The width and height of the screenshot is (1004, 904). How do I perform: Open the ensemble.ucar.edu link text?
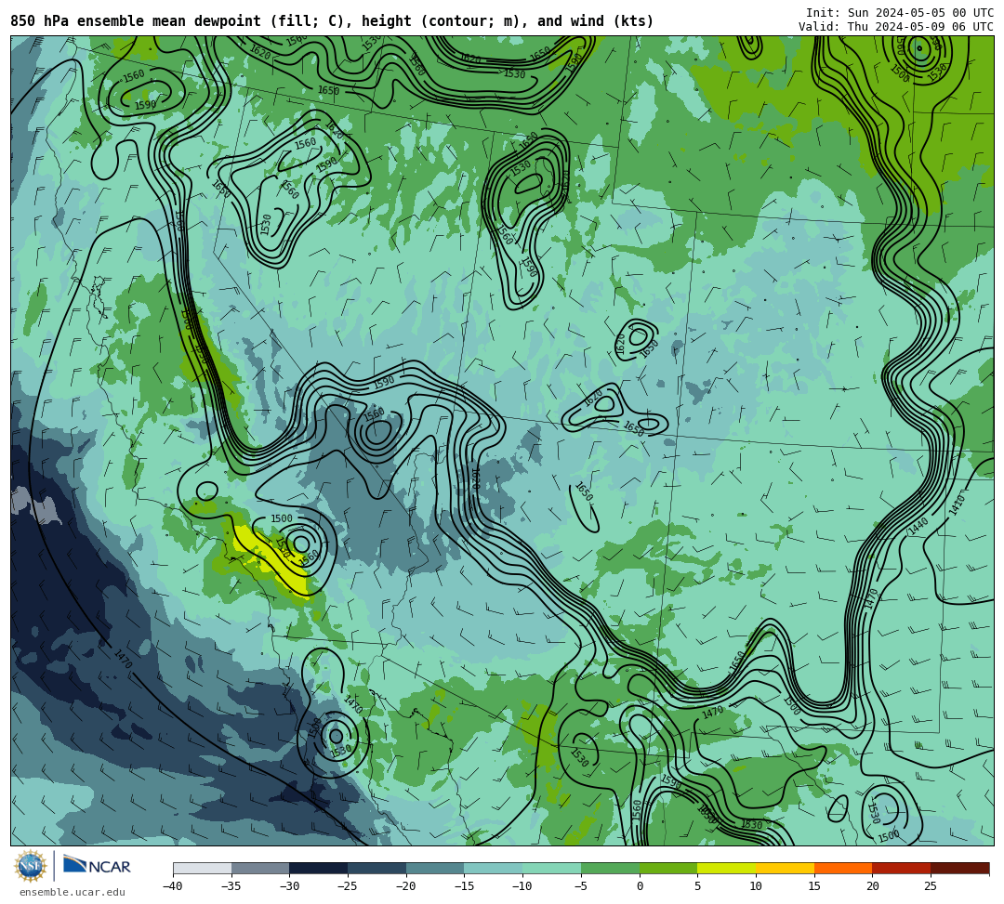click(x=73, y=892)
